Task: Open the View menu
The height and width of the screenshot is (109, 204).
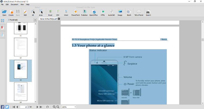Action: 22,4
